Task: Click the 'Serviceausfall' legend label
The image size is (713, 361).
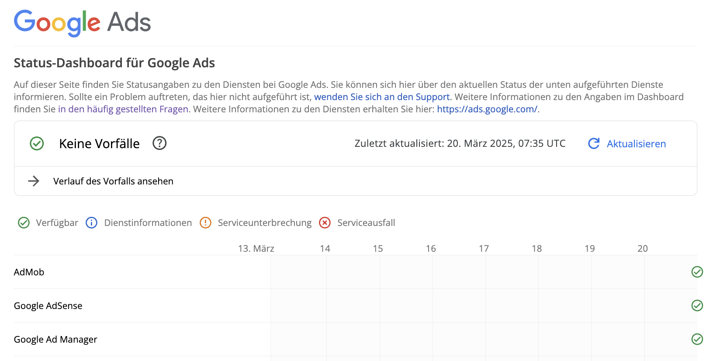Action: (366, 223)
